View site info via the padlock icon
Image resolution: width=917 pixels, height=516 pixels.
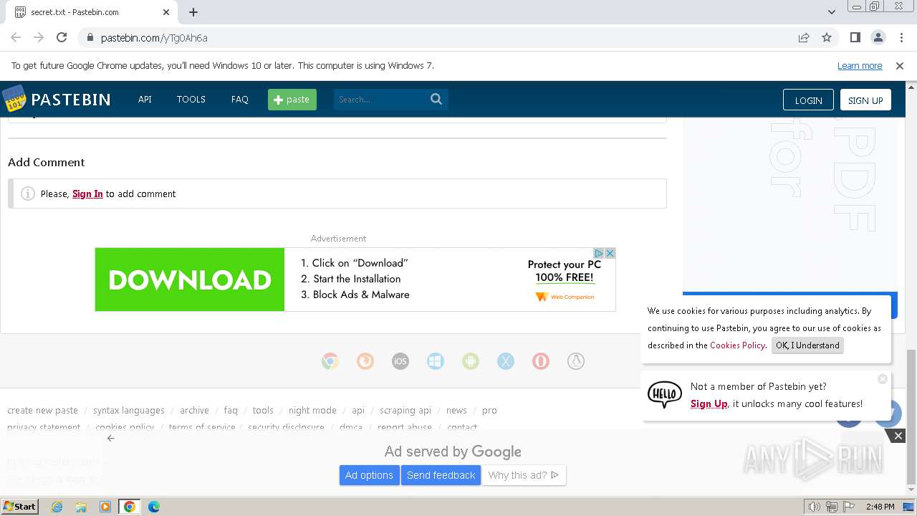click(x=90, y=37)
